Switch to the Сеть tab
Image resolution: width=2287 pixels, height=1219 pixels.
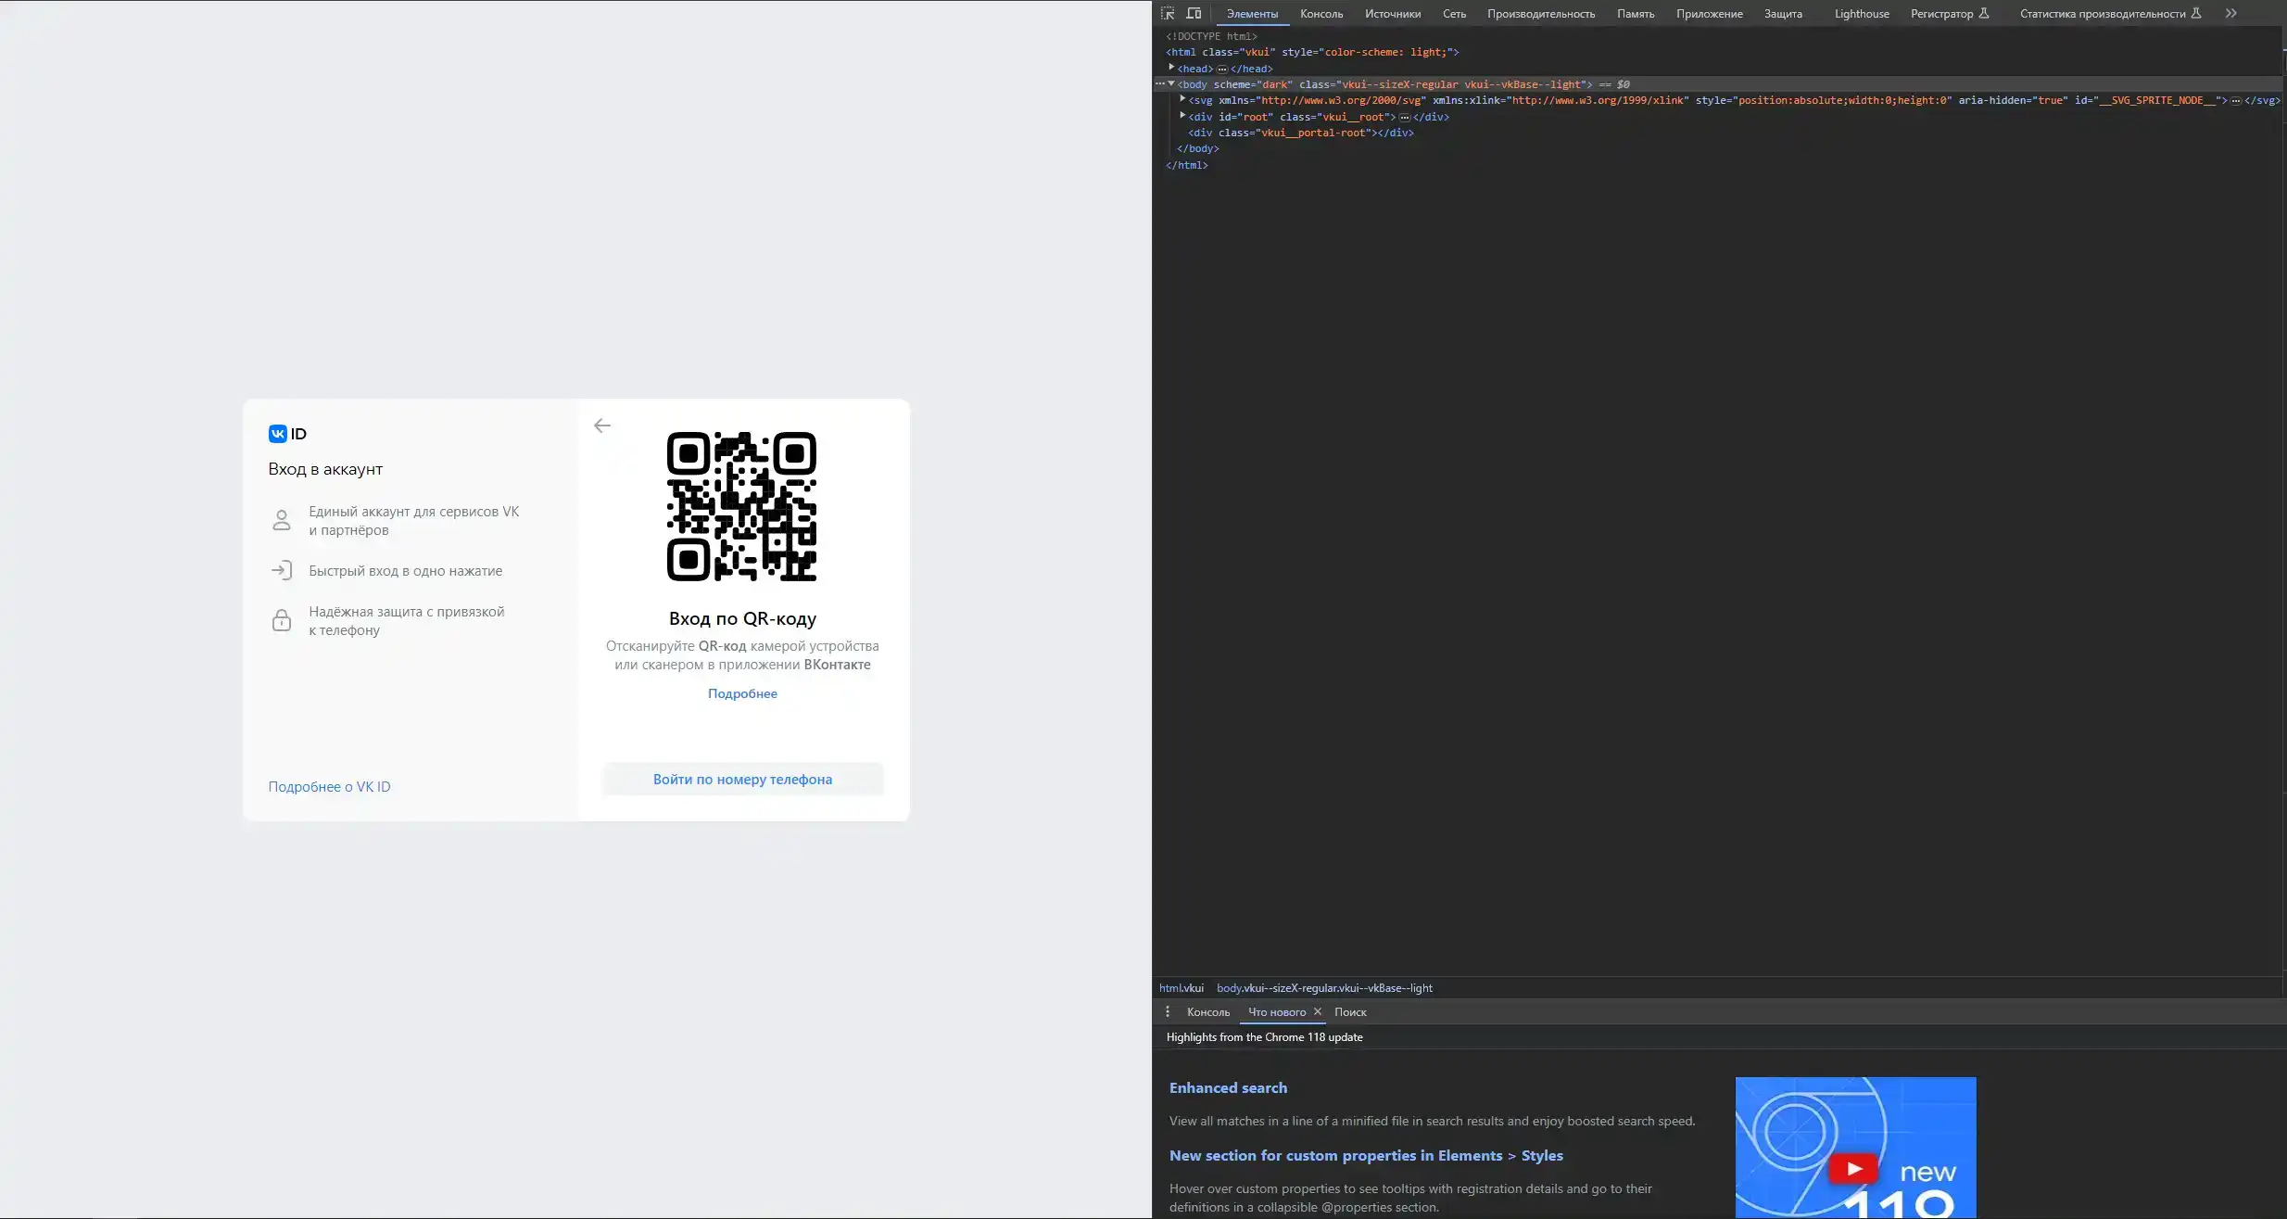1454,14
